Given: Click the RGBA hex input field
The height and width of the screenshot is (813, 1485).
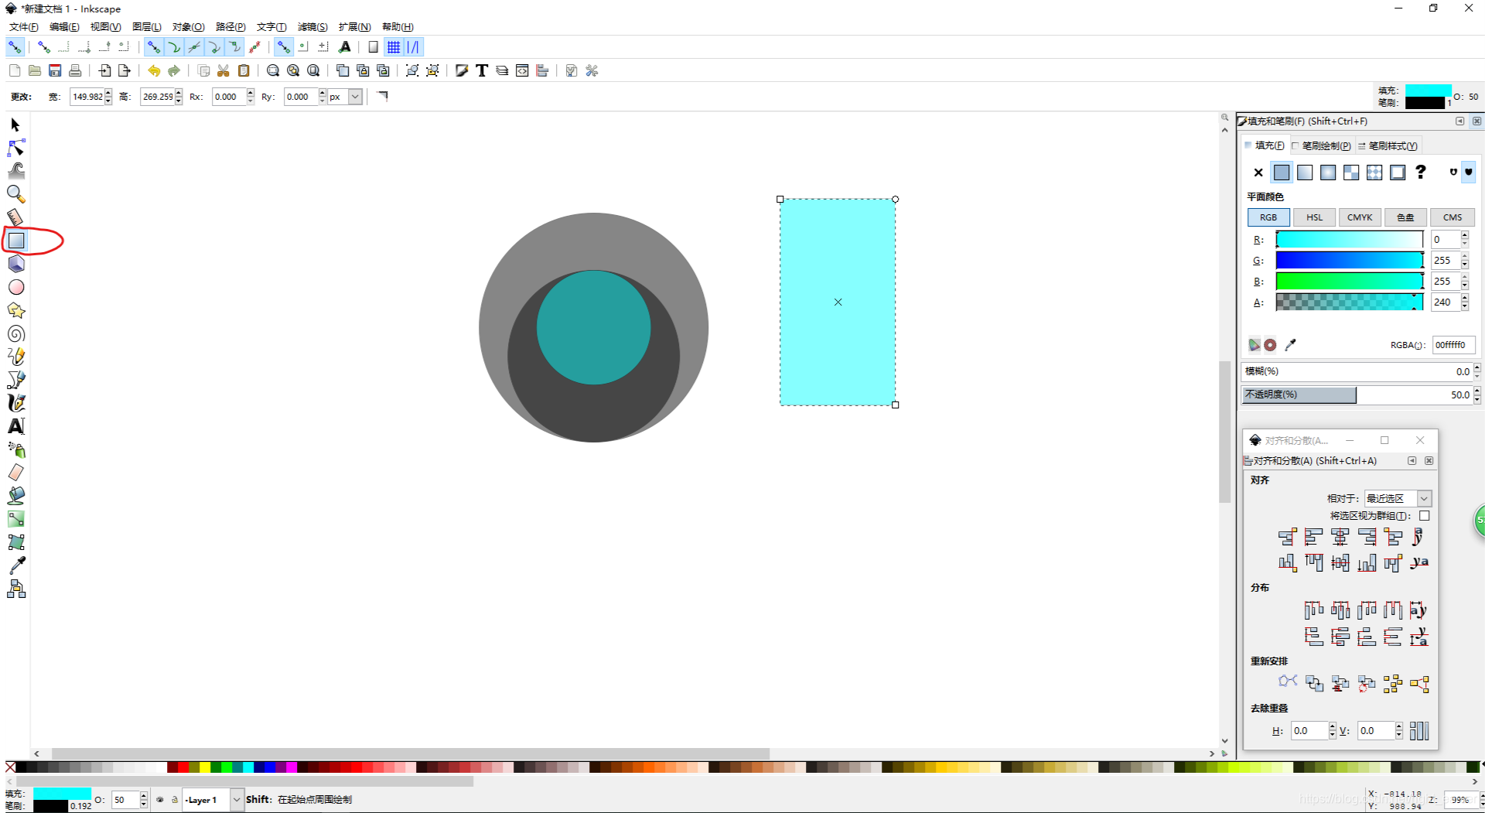Looking at the screenshot, I should [x=1453, y=345].
